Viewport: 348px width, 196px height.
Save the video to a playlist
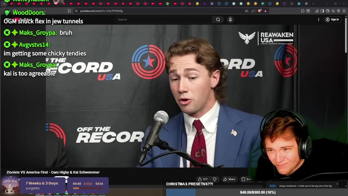click(247, 179)
